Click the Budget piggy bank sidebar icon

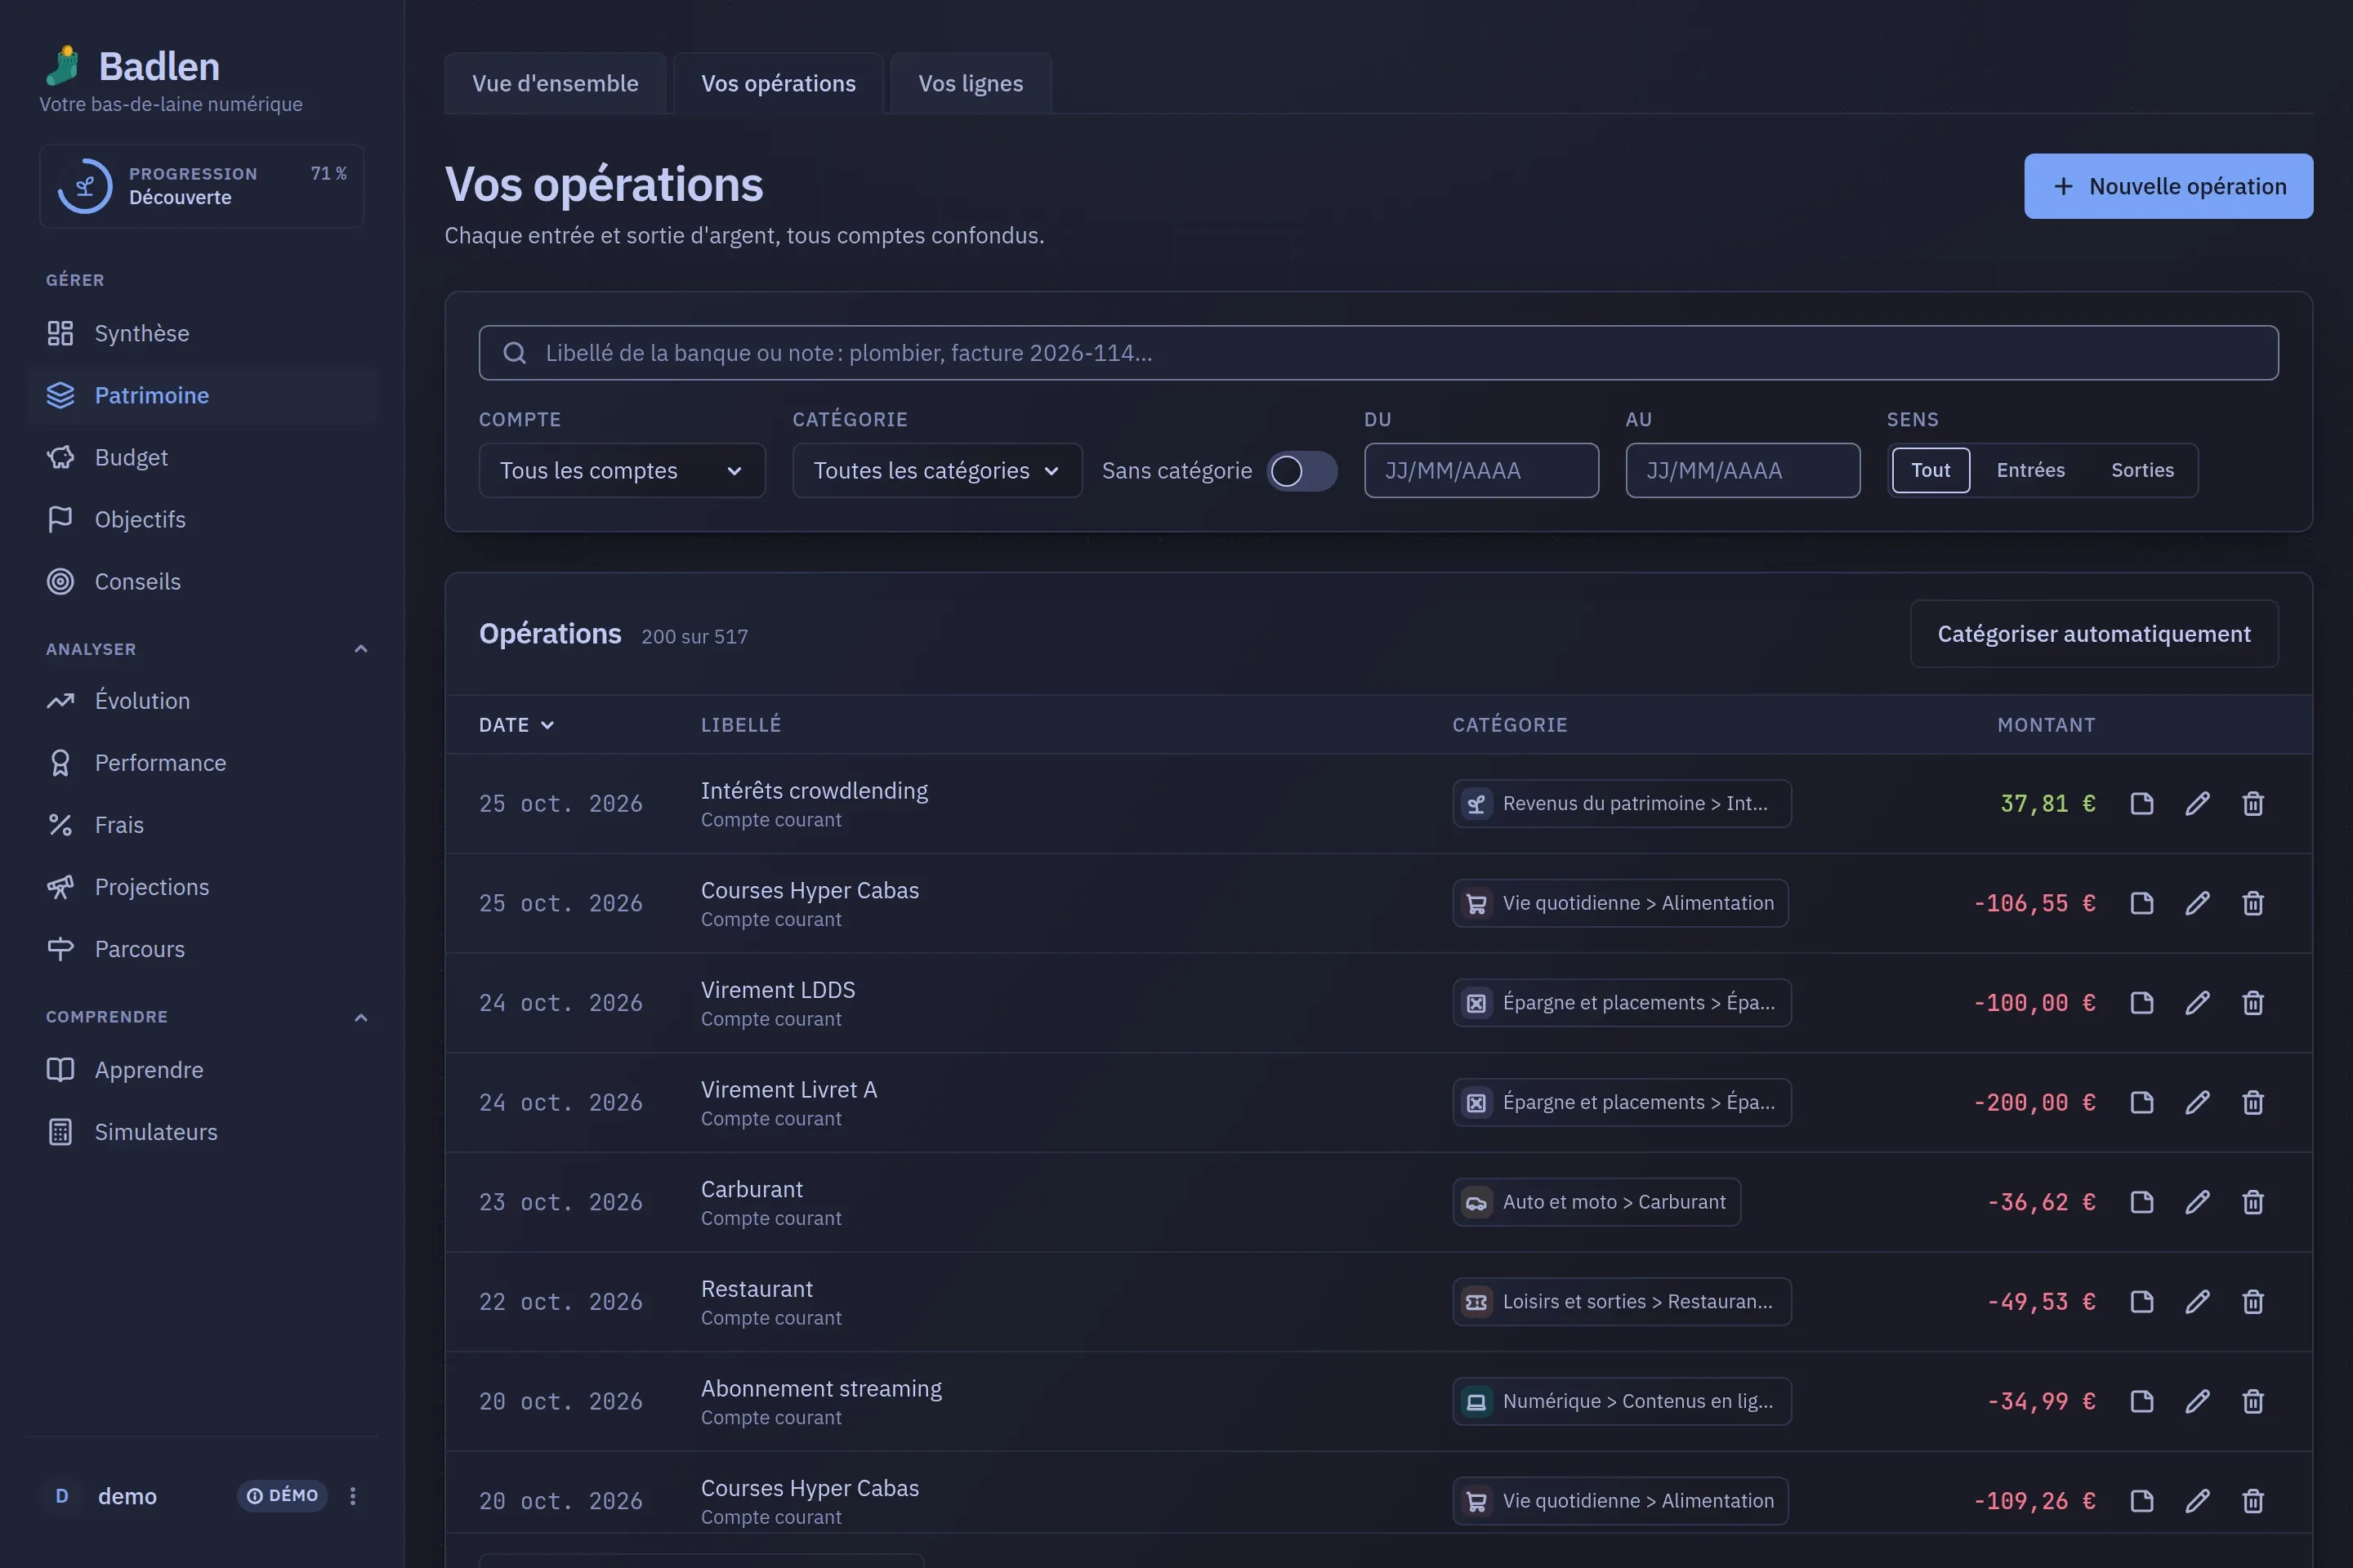click(60, 457)
